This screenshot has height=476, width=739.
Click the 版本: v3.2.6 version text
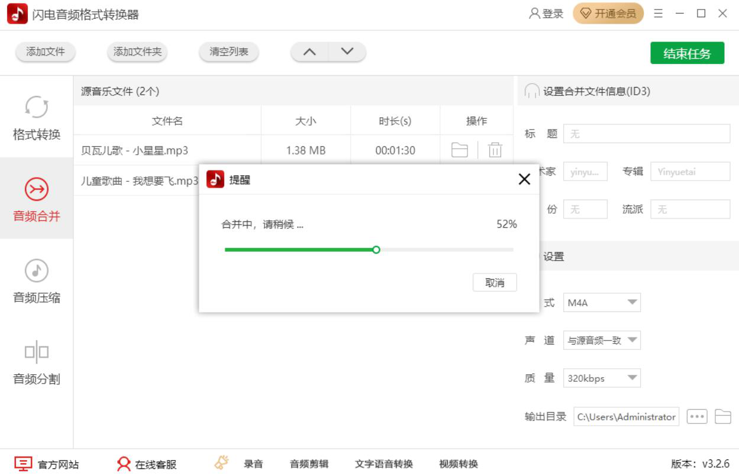pyautogui.click(x=700, y=464)
